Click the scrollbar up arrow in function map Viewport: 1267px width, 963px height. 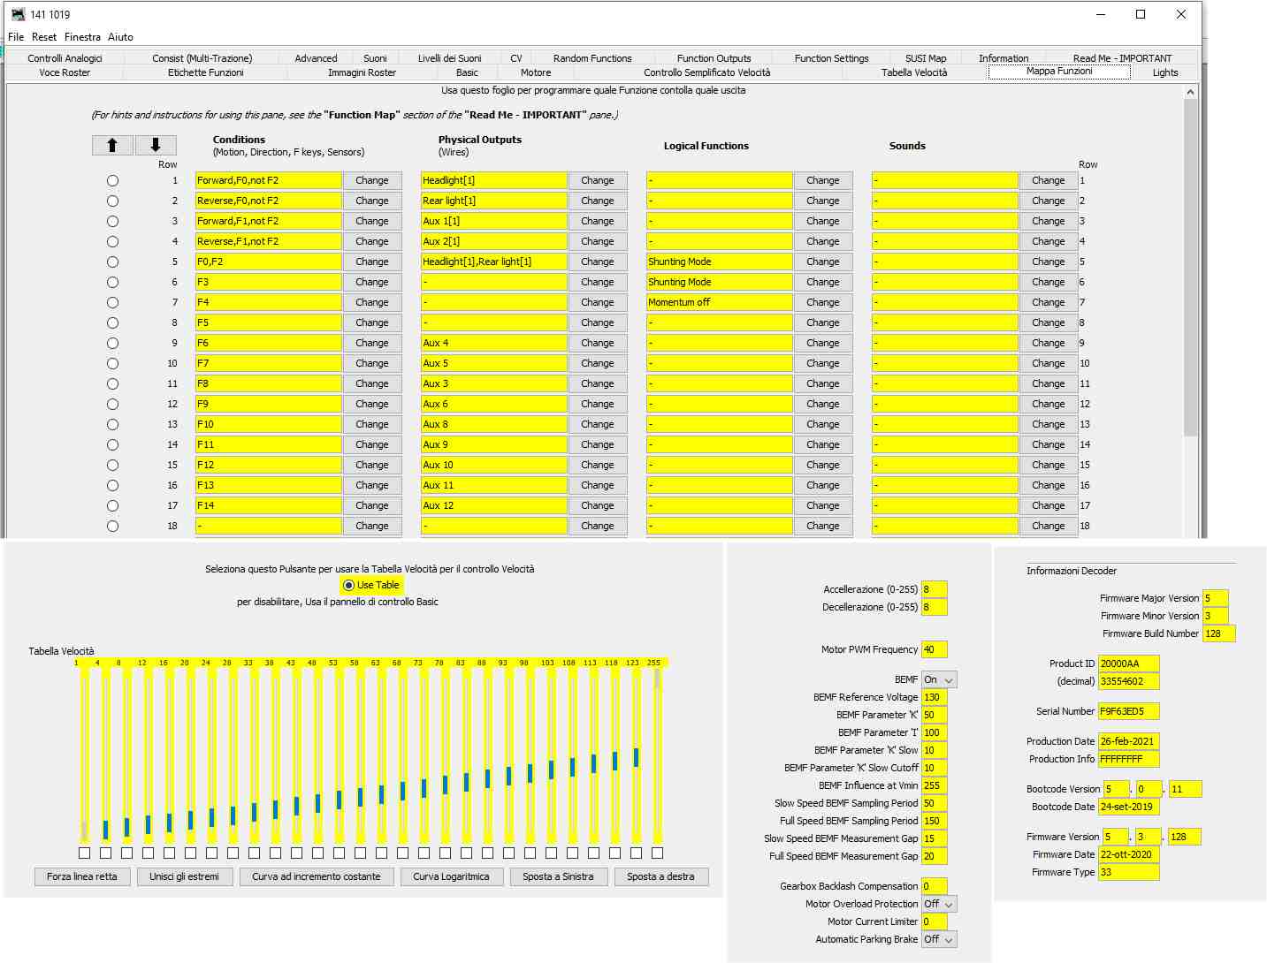point(1190,92)
